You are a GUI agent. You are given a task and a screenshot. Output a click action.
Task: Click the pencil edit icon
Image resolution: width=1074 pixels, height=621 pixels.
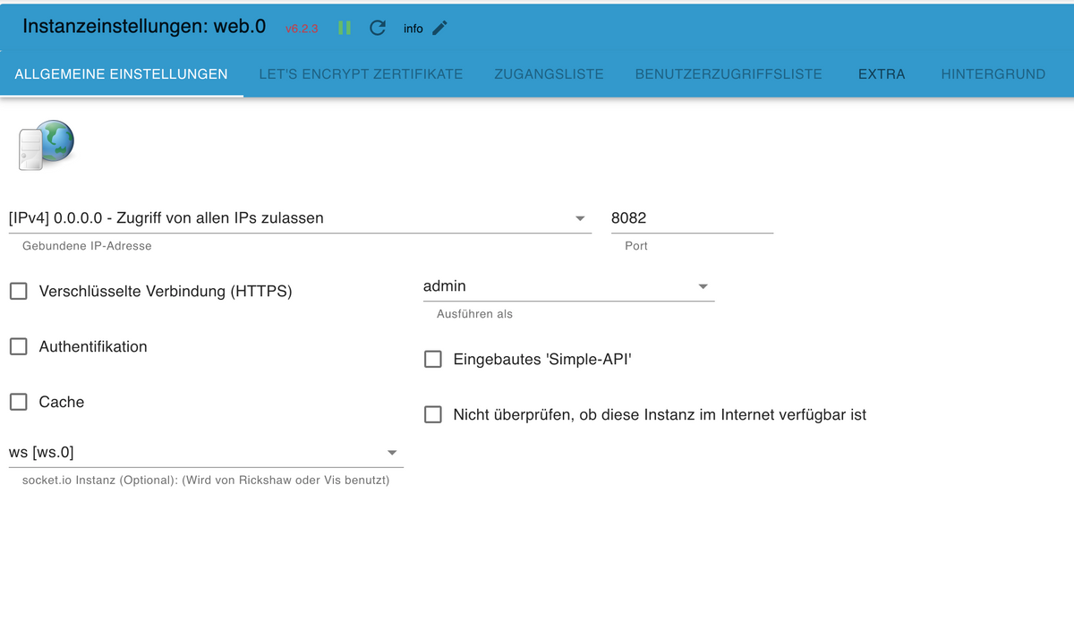pyautogui.click(x=439, y=28)
